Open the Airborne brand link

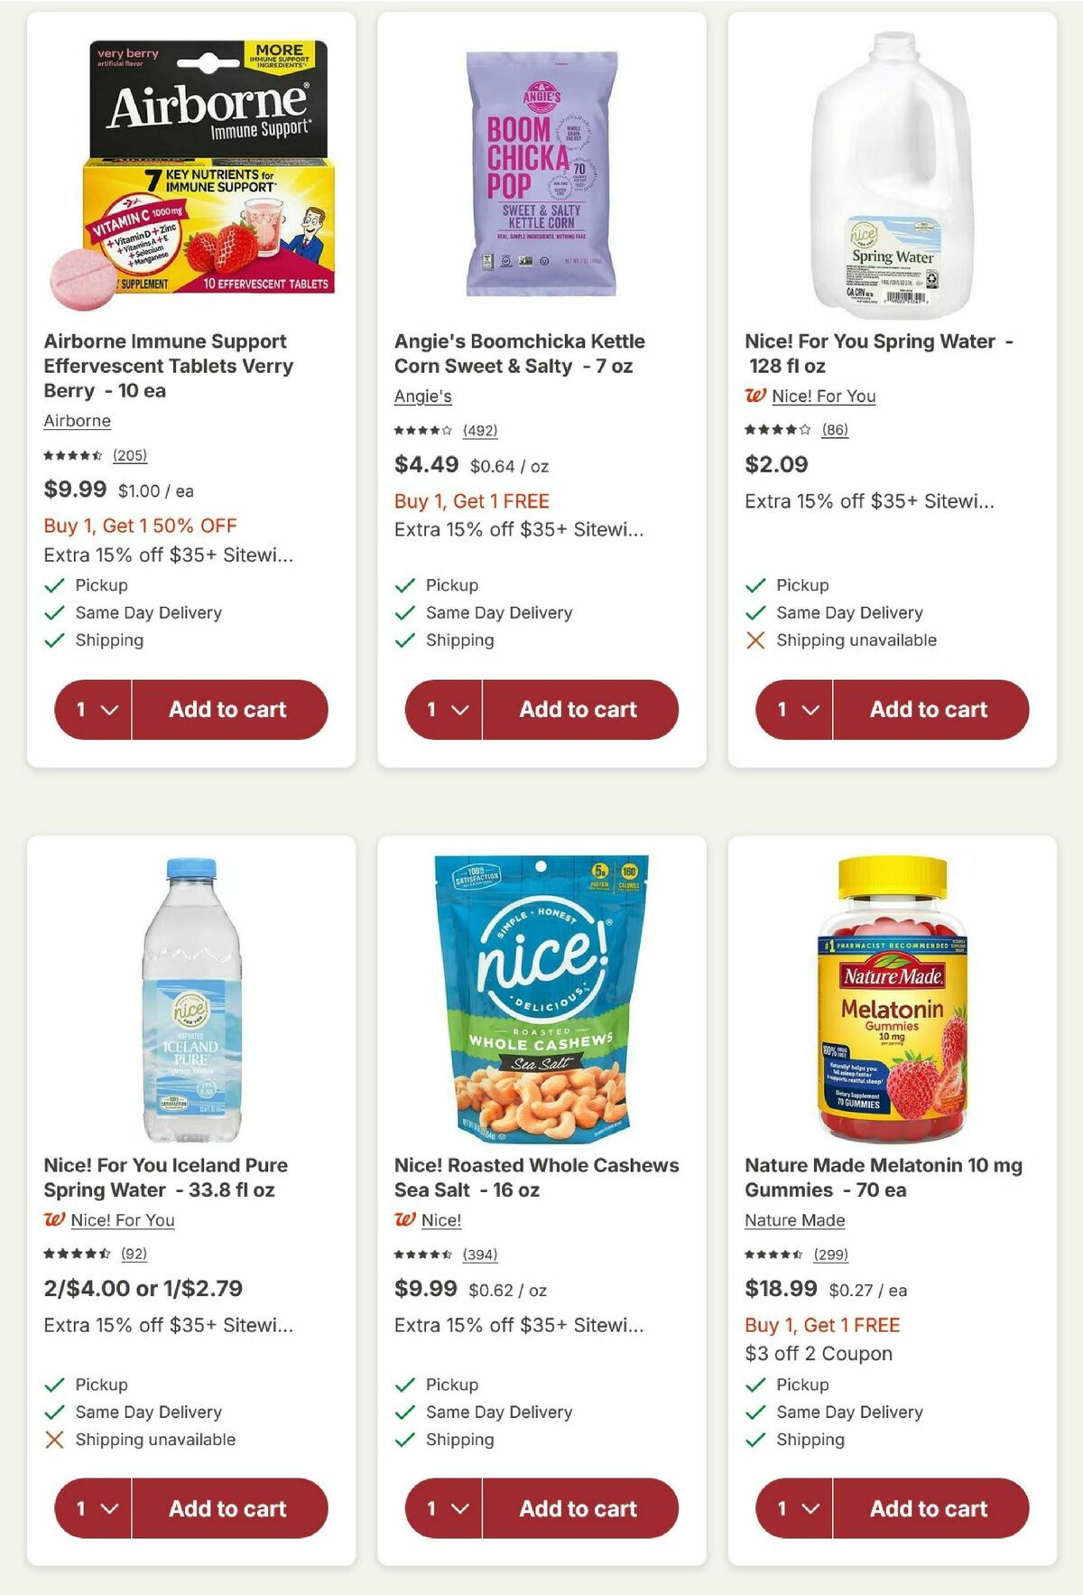click(x=77, y=421)
